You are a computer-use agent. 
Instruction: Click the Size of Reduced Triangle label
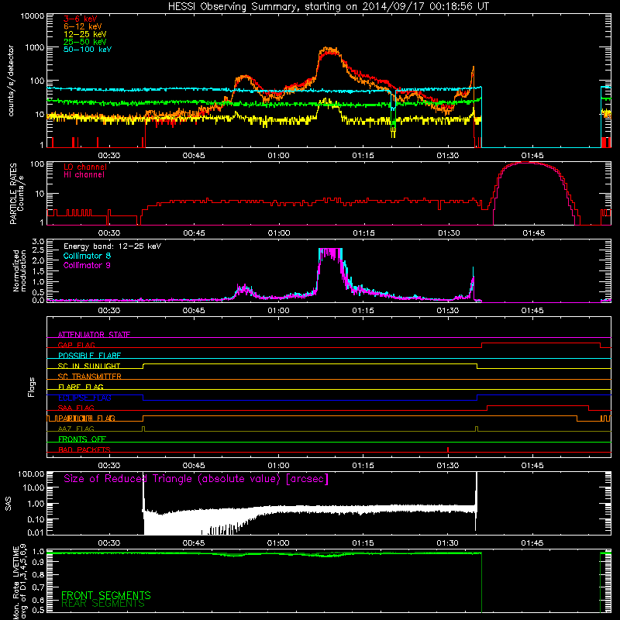point(196,479)
